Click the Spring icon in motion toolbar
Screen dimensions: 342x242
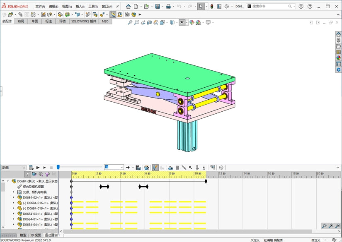pyautogui.click(x=177, y=168)
